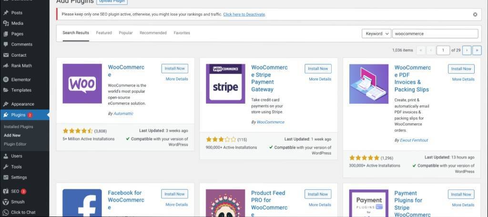Install Product Feed PRO for WooCommerce
The image size is (488, 217).
point(318,194)
